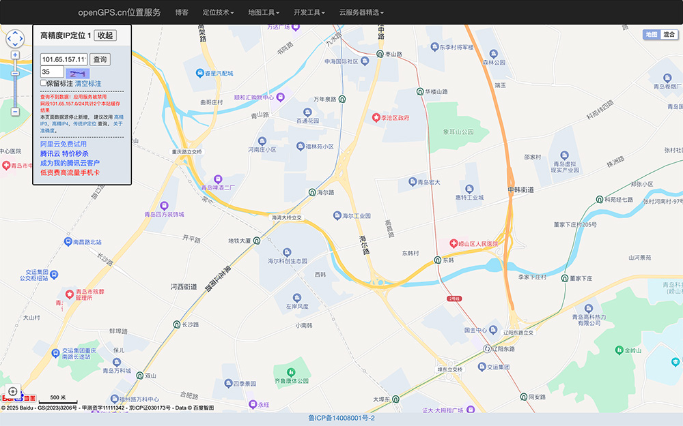
Task: Click the map zoom slider handle
Action: [15, 74]
